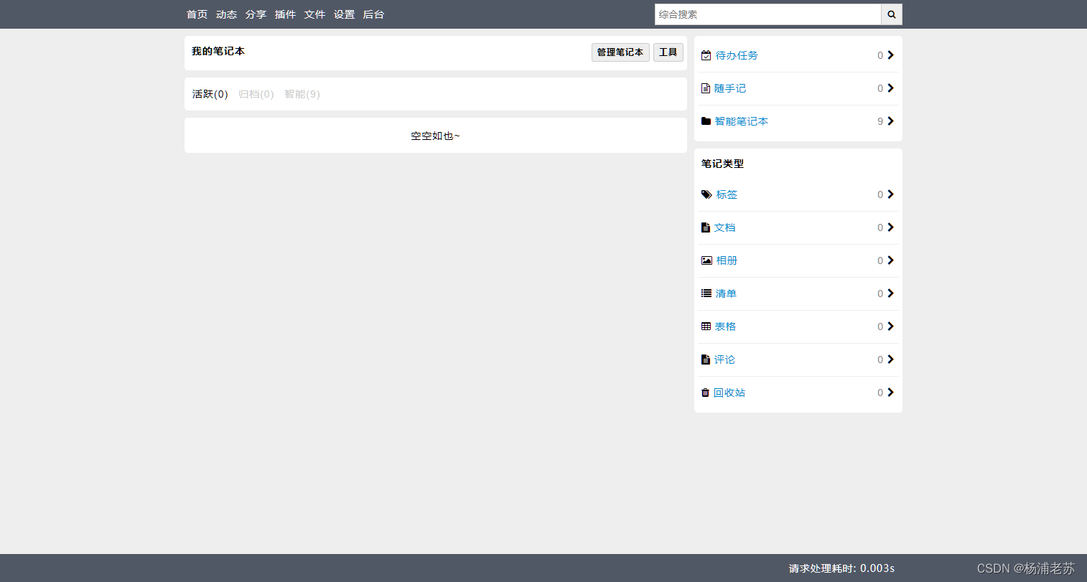Click the 标签 tag icon
This screenshot has height=582, width=1087.
[706, 194]
